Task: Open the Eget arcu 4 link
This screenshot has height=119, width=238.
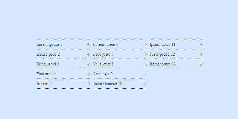Action: (46, 74)
